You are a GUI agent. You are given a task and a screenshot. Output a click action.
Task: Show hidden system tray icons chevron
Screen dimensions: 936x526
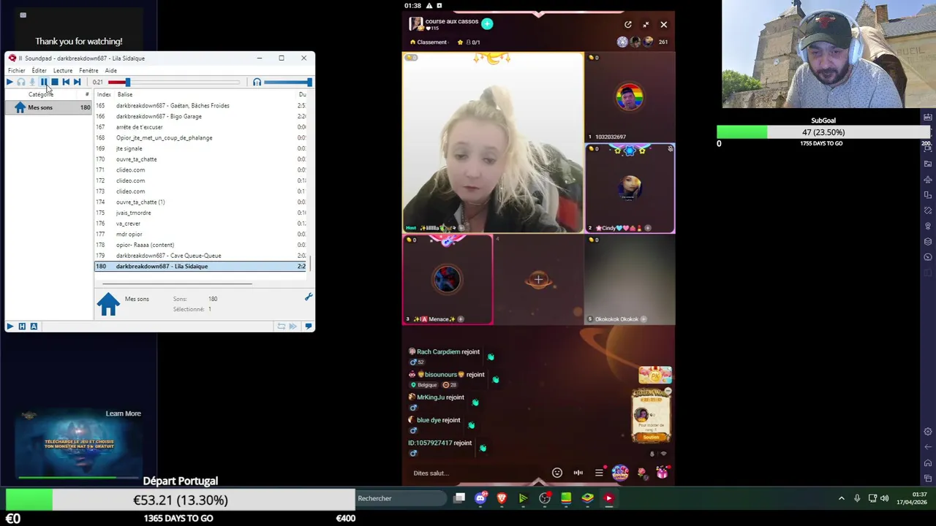pyautogui.click(x=841, y=498)
